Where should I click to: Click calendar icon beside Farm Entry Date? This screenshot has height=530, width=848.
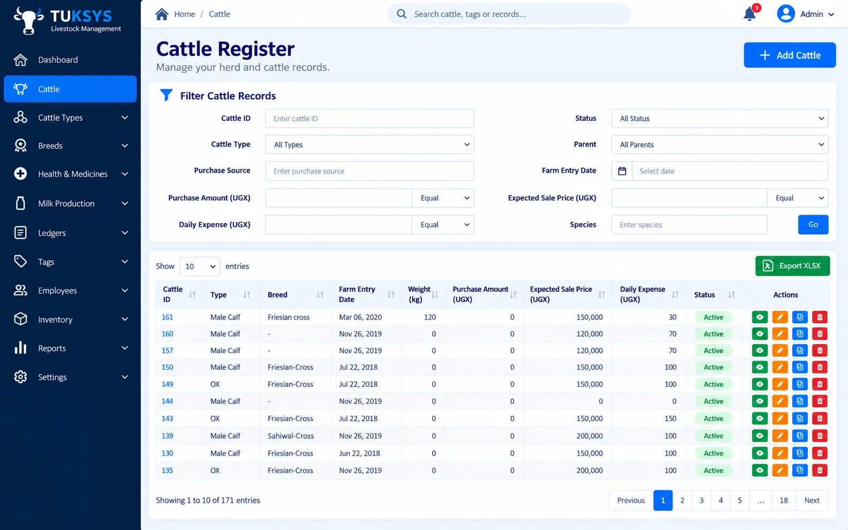point(622,171)
